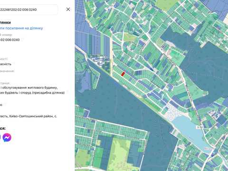Image resolution: width=228 pixels, height=171 pixels.
Task: Click the cluster of blue parcels right of red parcel
Action: click(x=138, y=73)
